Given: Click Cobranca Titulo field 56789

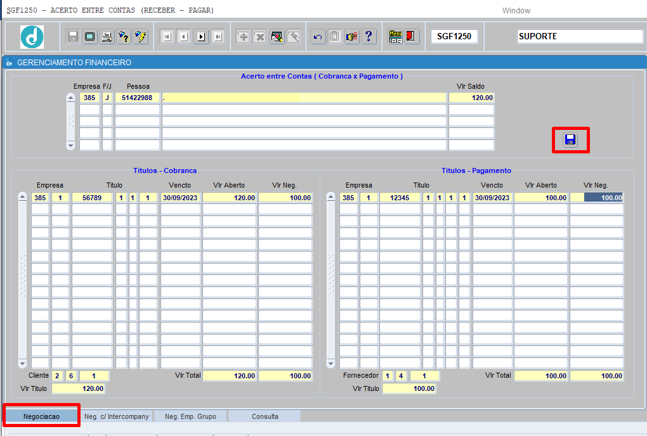Looking at the screenshot, I should (92, 198).
